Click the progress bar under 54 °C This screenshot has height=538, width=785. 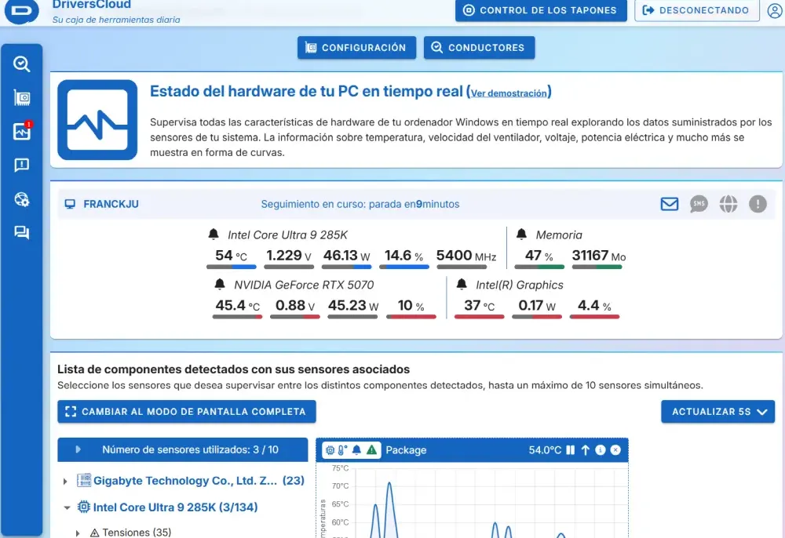(232, 267)
